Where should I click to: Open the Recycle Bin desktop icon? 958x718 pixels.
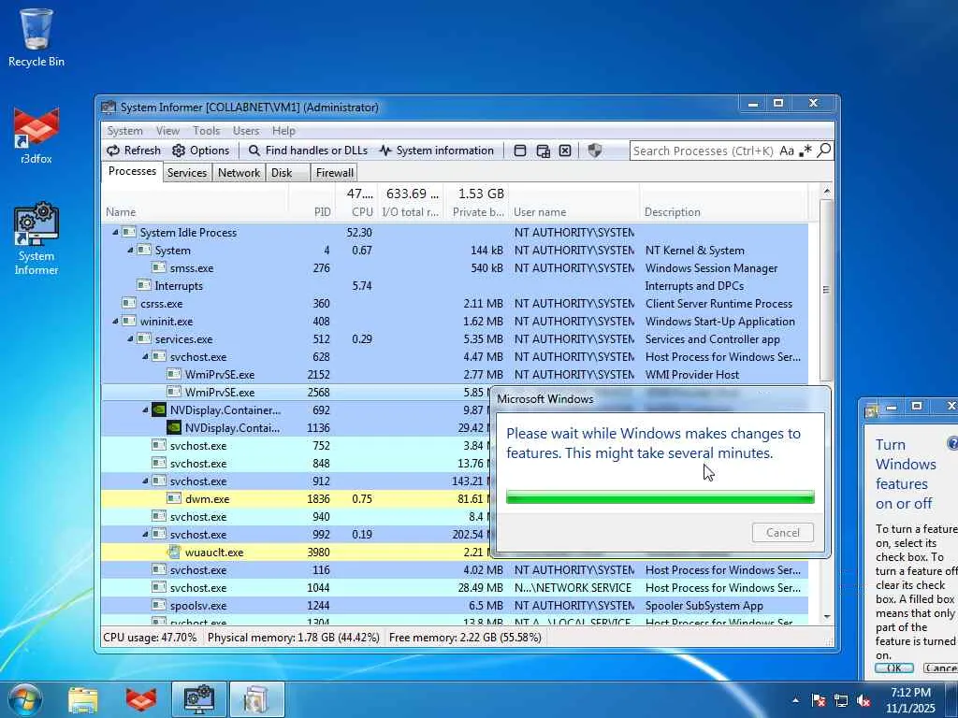point(36,37)
